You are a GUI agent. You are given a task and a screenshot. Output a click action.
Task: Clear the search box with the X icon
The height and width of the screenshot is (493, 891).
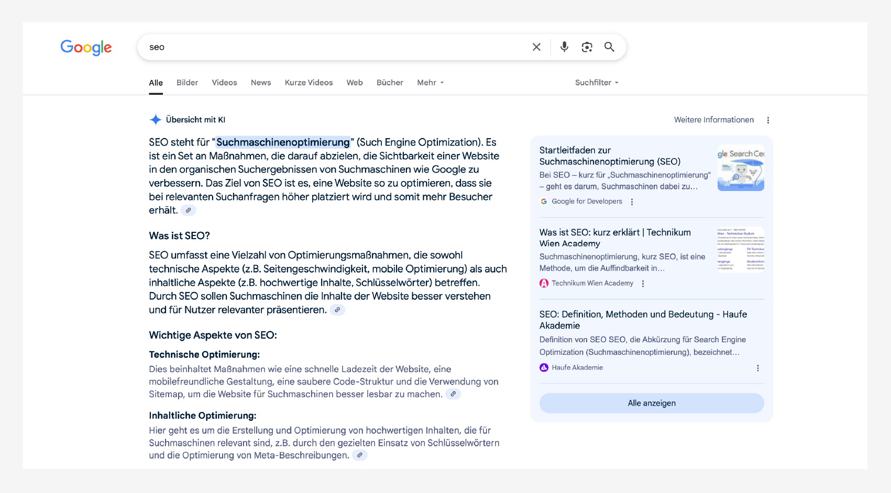[536, 47]
